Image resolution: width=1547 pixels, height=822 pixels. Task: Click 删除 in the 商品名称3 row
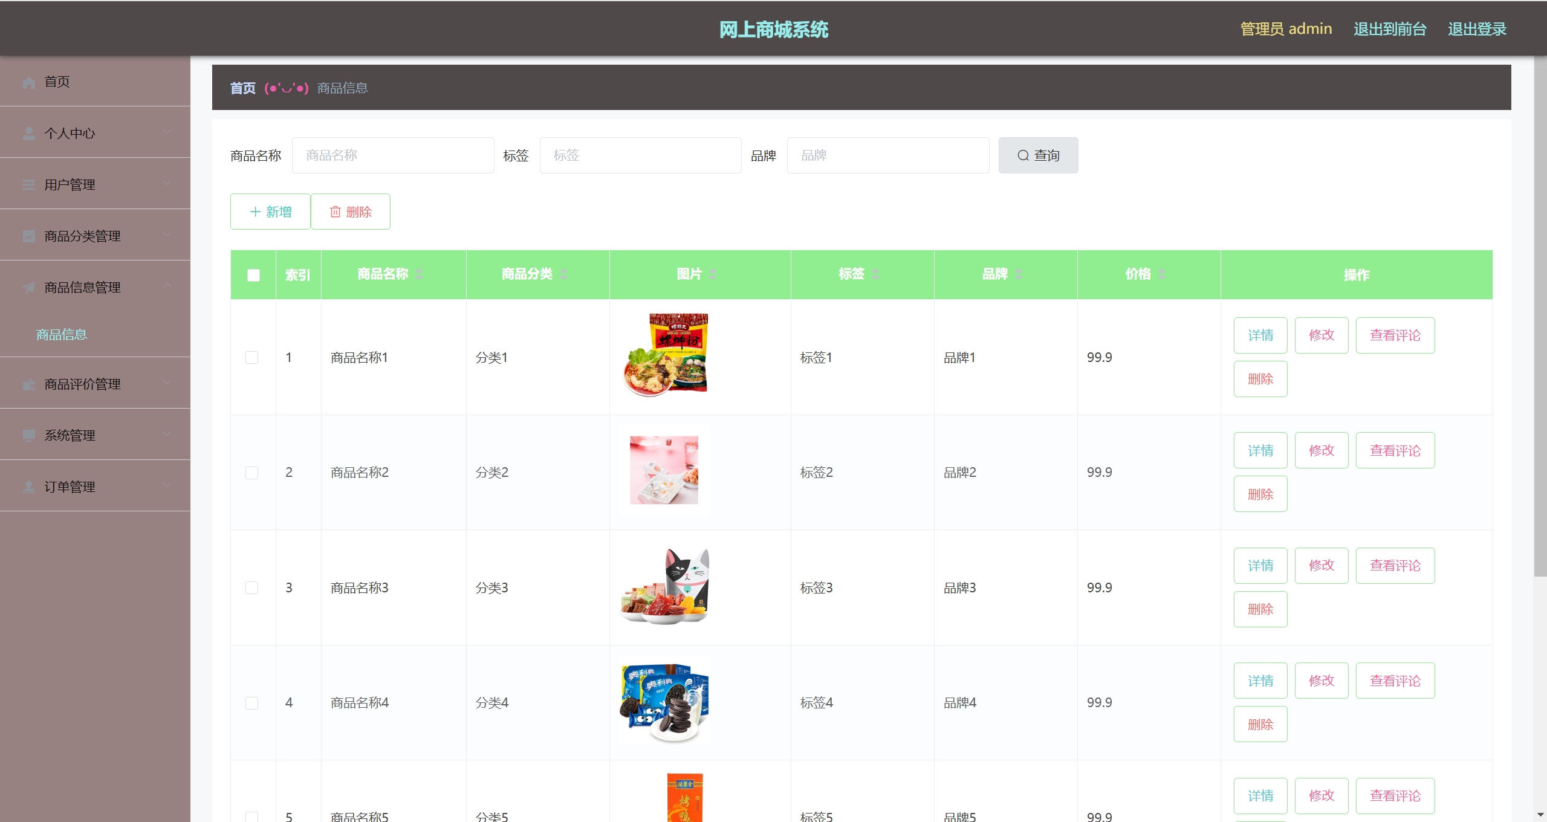[x=1260, y=609]
